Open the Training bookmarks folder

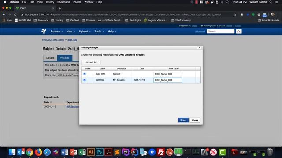57,20
